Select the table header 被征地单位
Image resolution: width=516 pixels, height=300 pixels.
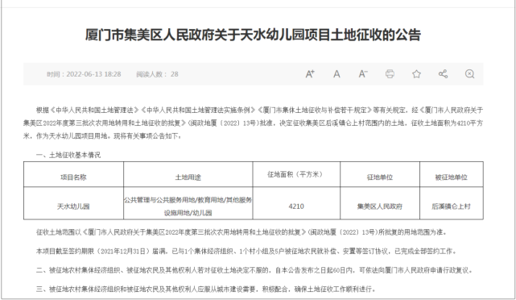coord(451,177)
